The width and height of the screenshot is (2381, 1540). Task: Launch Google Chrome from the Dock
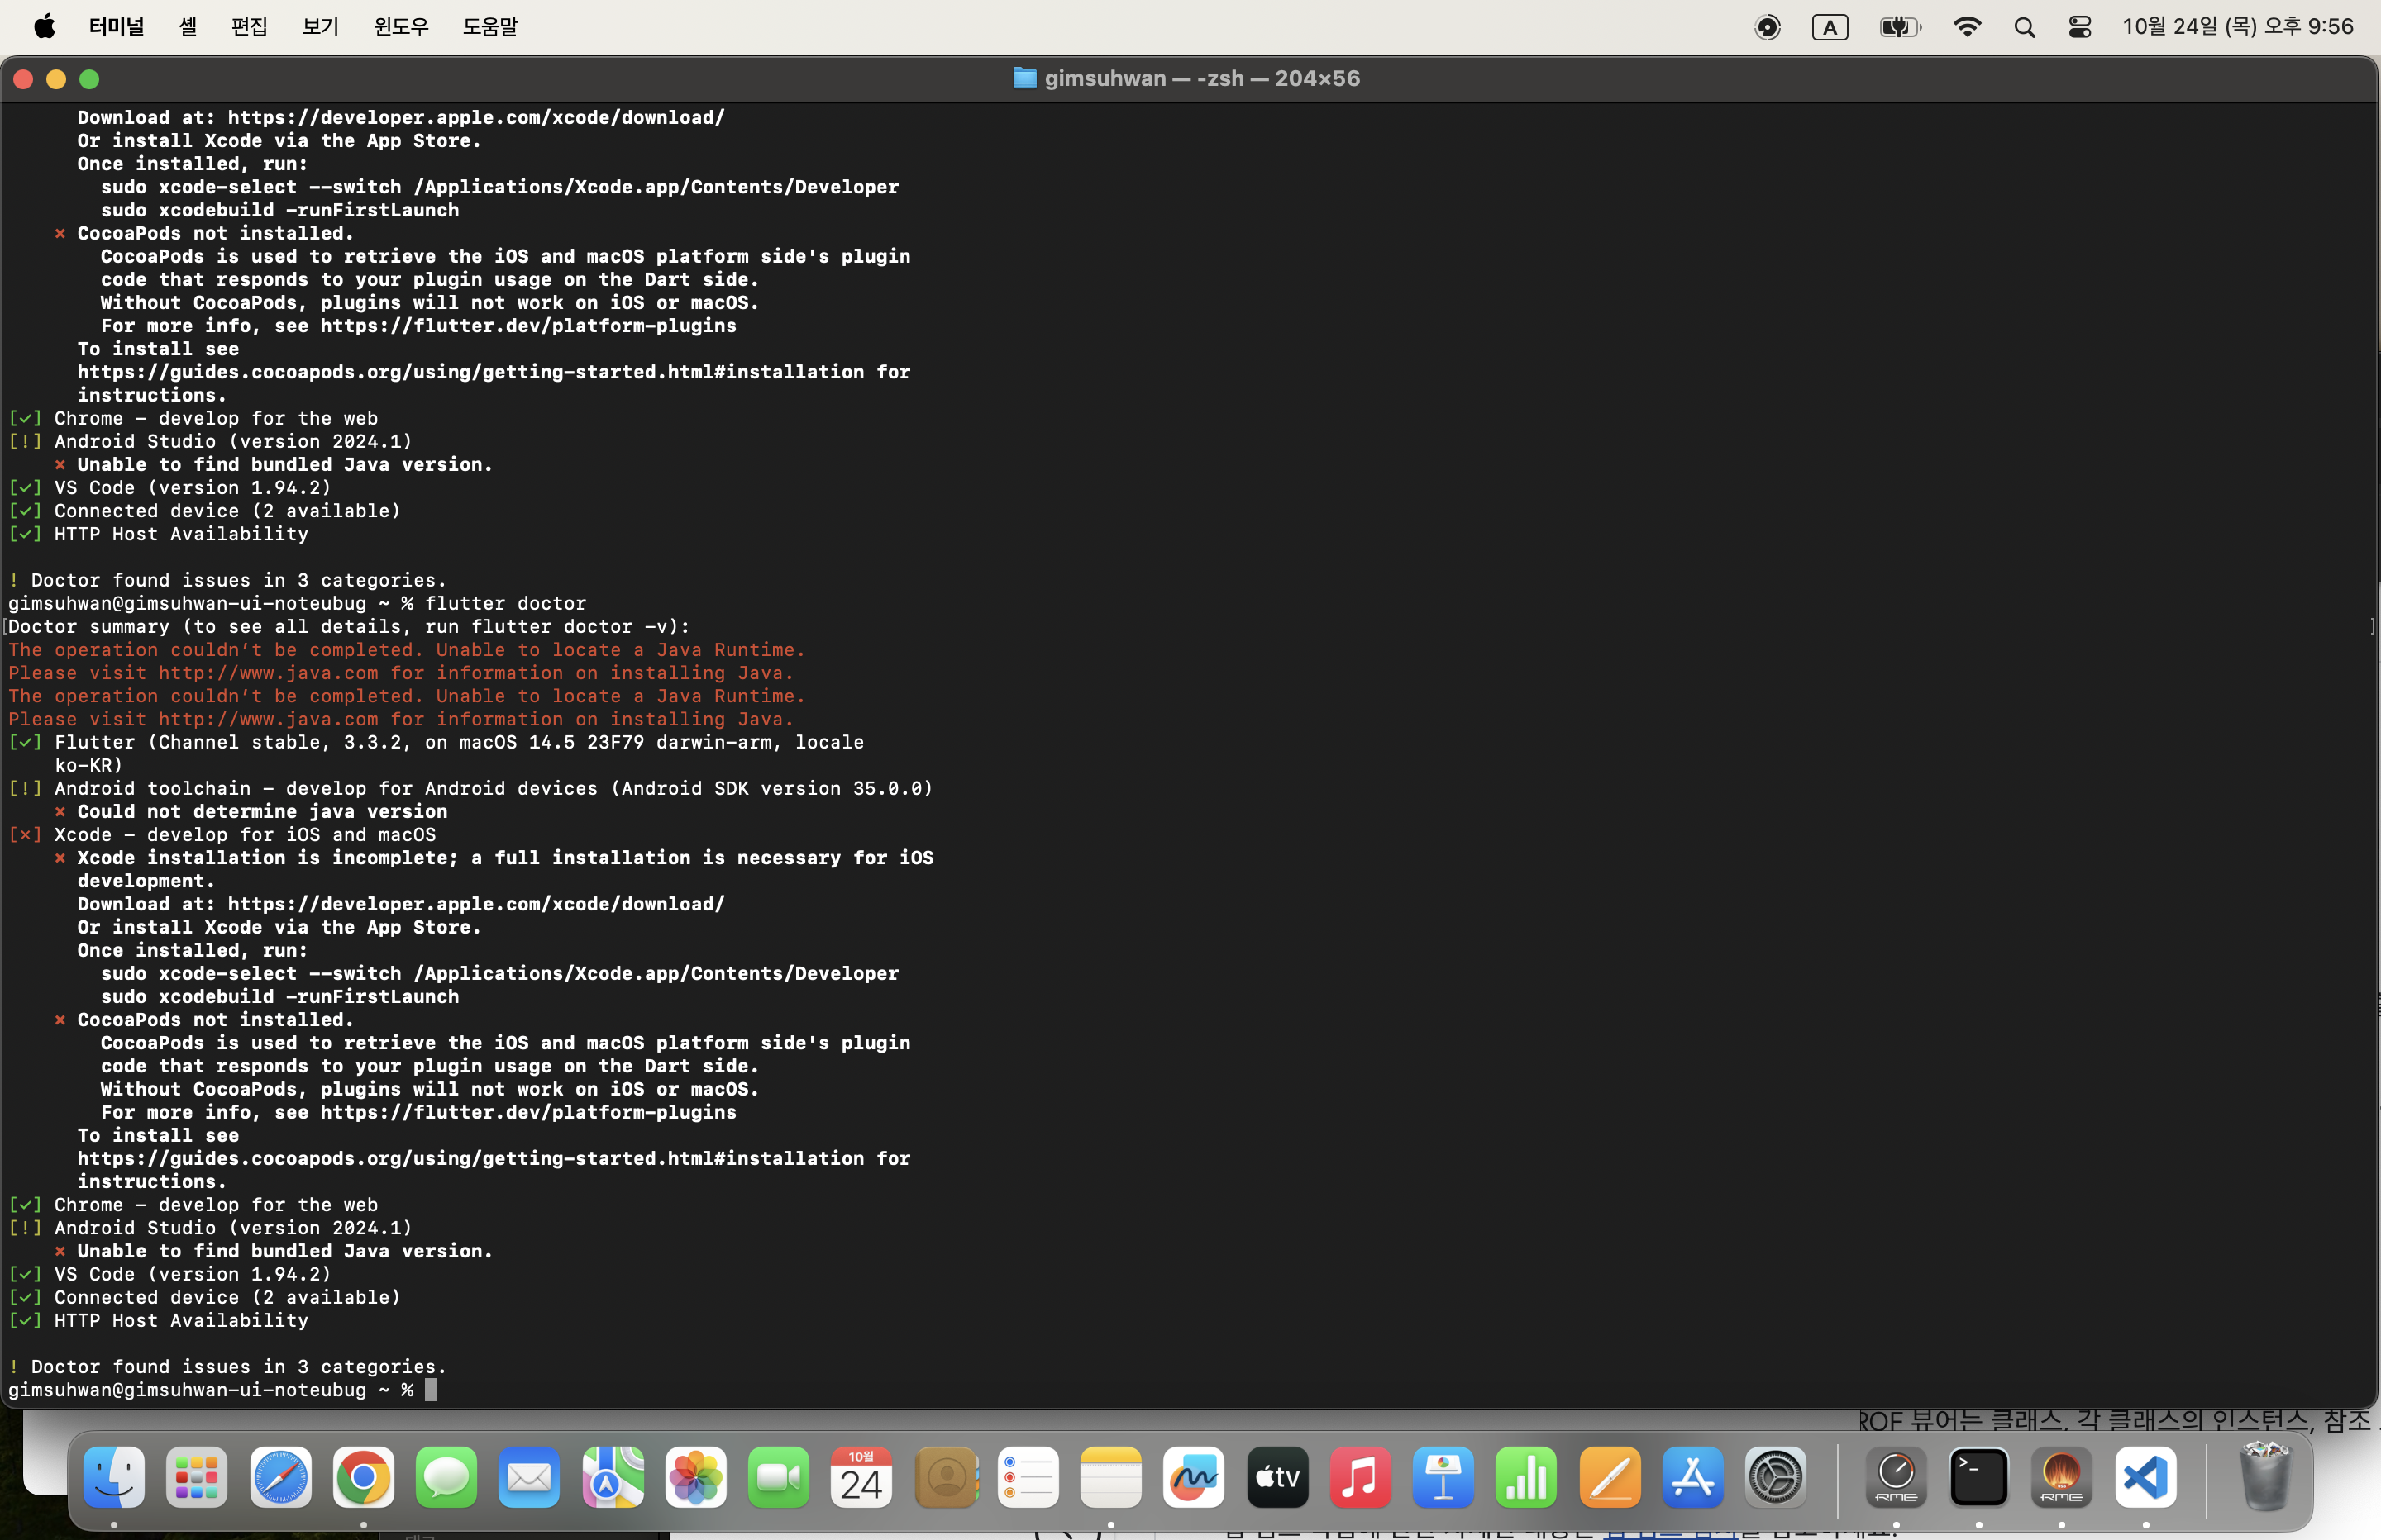[x=363, y=1477]
